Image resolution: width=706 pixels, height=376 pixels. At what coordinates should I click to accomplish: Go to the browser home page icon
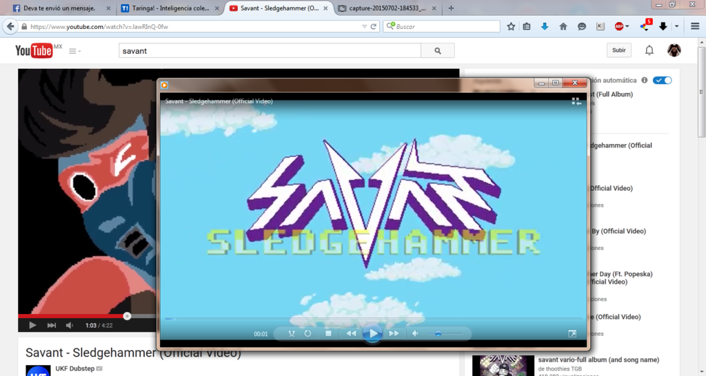pos(563,27)
